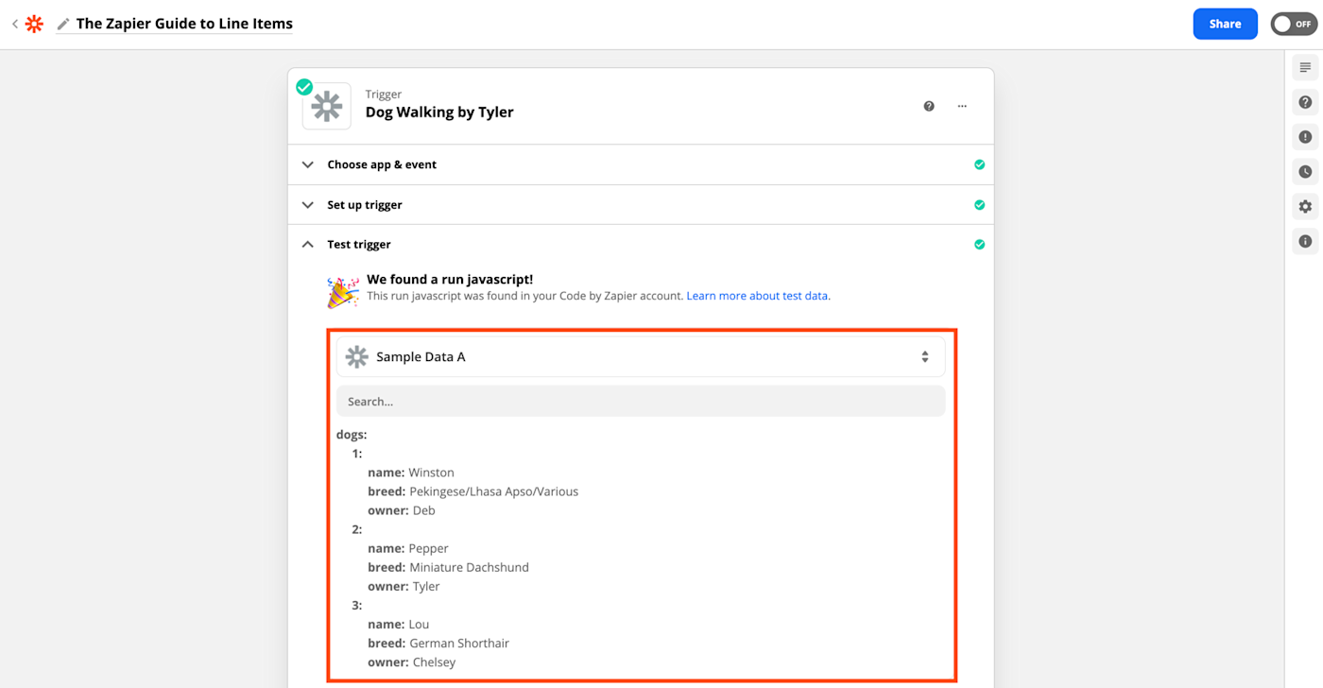The height and width of the screenshot is (688, 1323).
Task: Toggle the Zap OFF switch on
Action: pos(1294,24)
